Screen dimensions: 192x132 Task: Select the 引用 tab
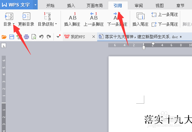coord(118,5)
